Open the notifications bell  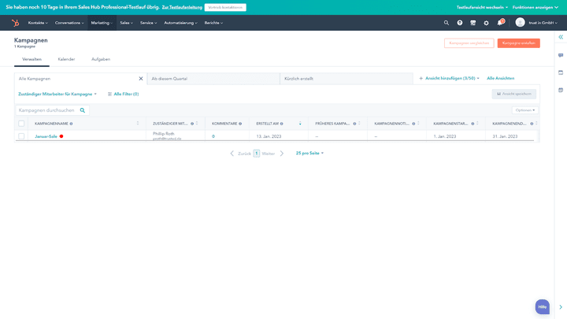pyautogui.click(x=499, y=23)
